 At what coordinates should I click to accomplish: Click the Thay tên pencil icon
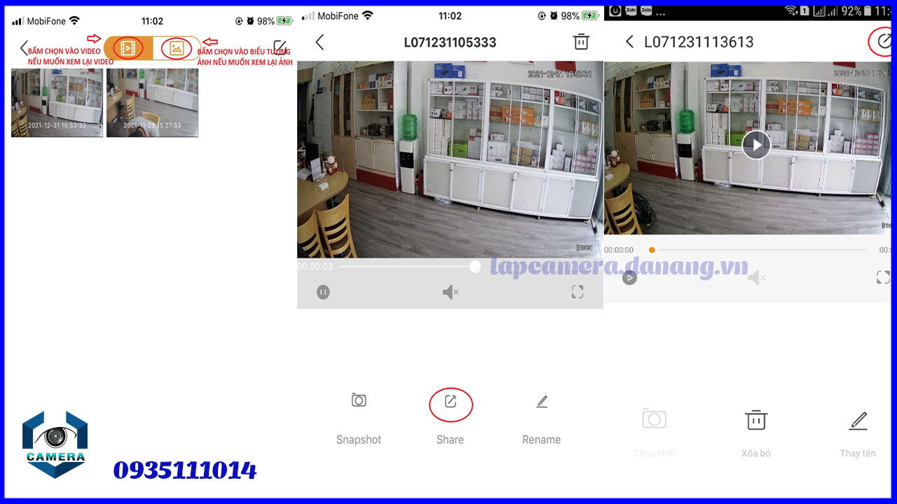[858, 420]
